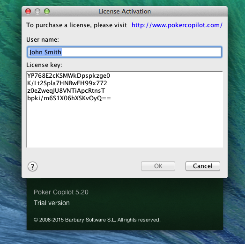Place cursor on license line ending OyQ==
Screen dimensions: 245x244
(69, 98)
